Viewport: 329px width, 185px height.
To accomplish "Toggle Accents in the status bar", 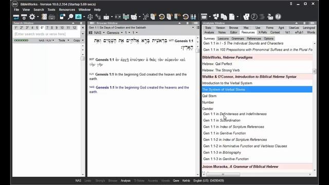I will pos(153,180).
